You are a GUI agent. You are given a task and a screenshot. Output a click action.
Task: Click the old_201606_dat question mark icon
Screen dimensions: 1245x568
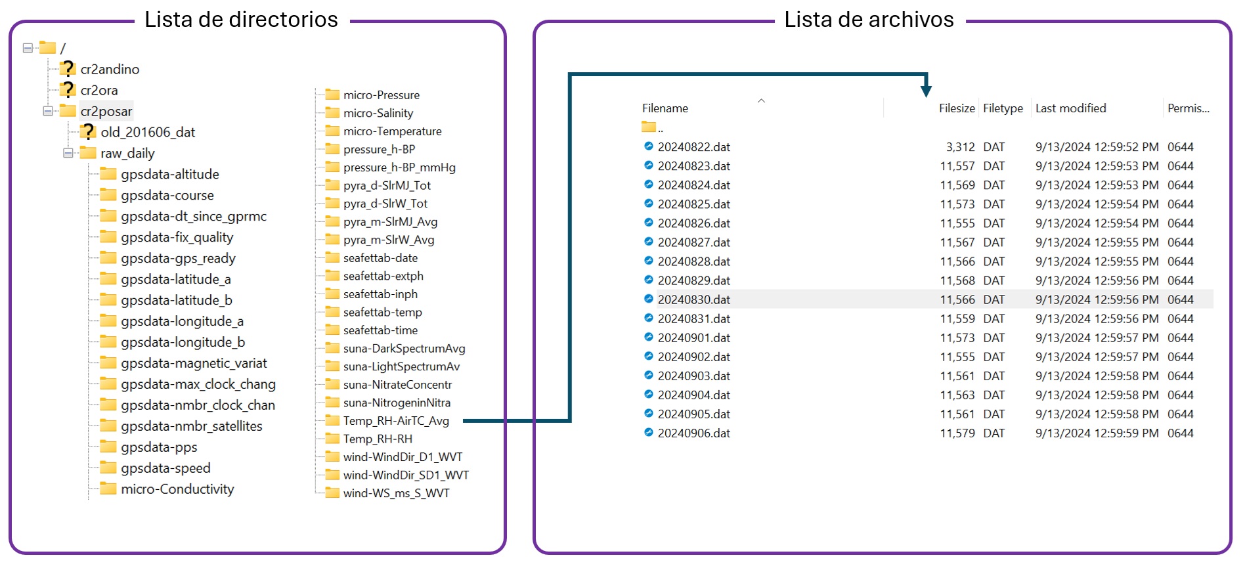click(87, 131)
